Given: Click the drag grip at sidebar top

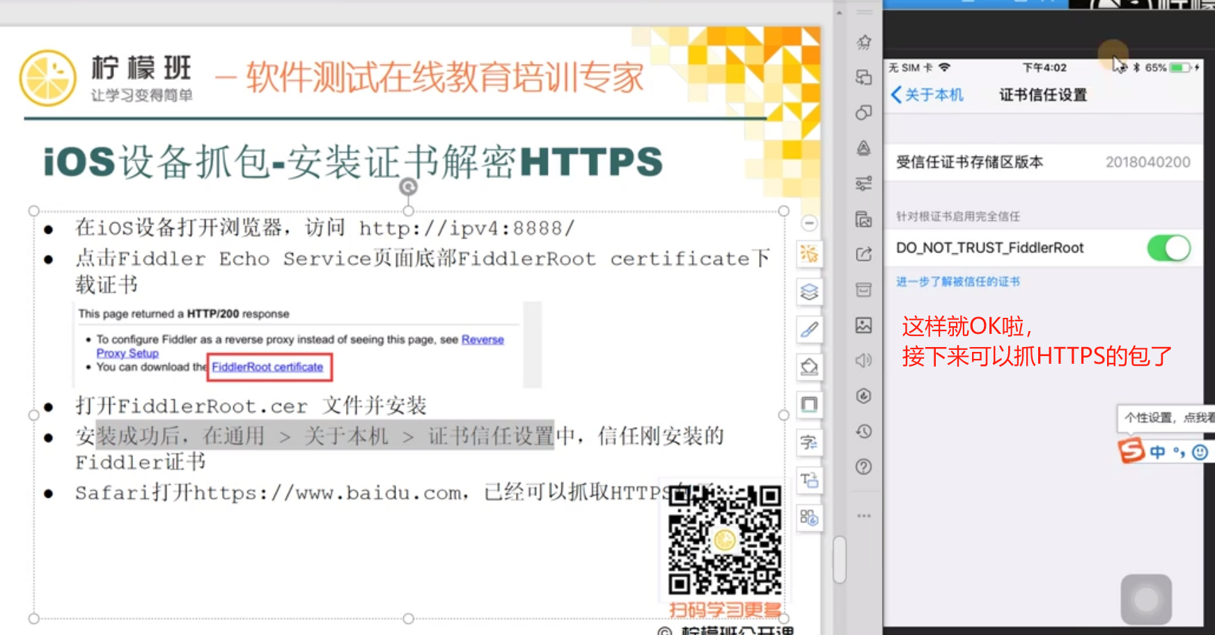Looking at the screenshot, I should [x=864, y=13].
